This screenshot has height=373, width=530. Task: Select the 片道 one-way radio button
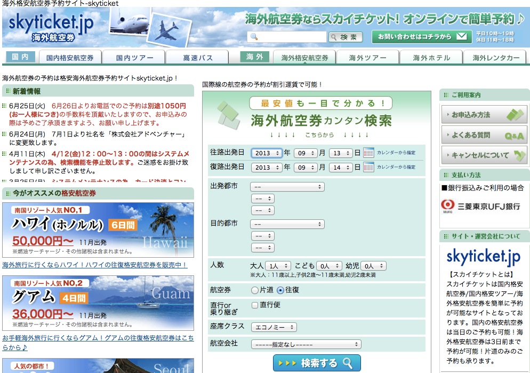click(254, 290)
